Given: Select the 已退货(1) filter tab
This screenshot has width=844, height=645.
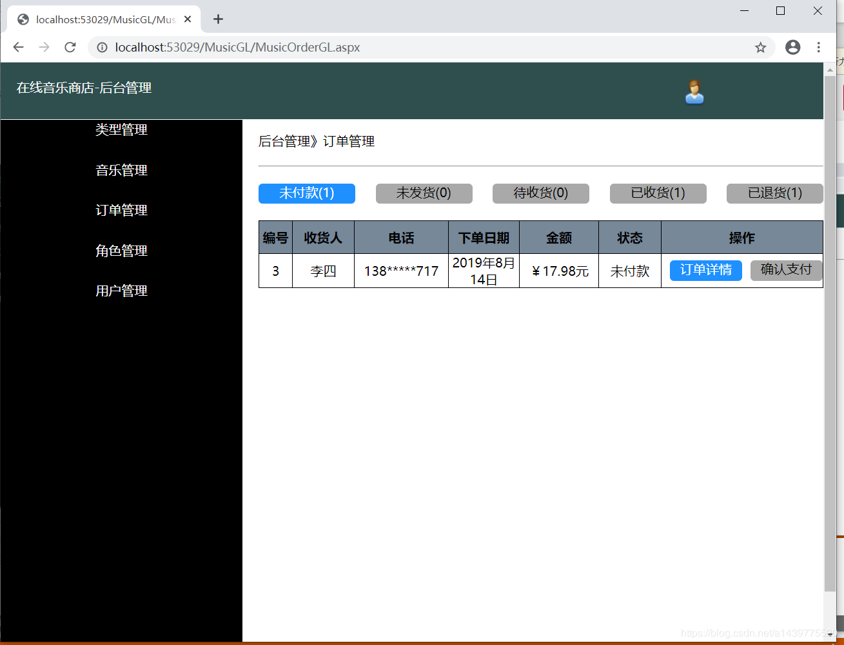Looking at the screenshot, I should 775,193.
